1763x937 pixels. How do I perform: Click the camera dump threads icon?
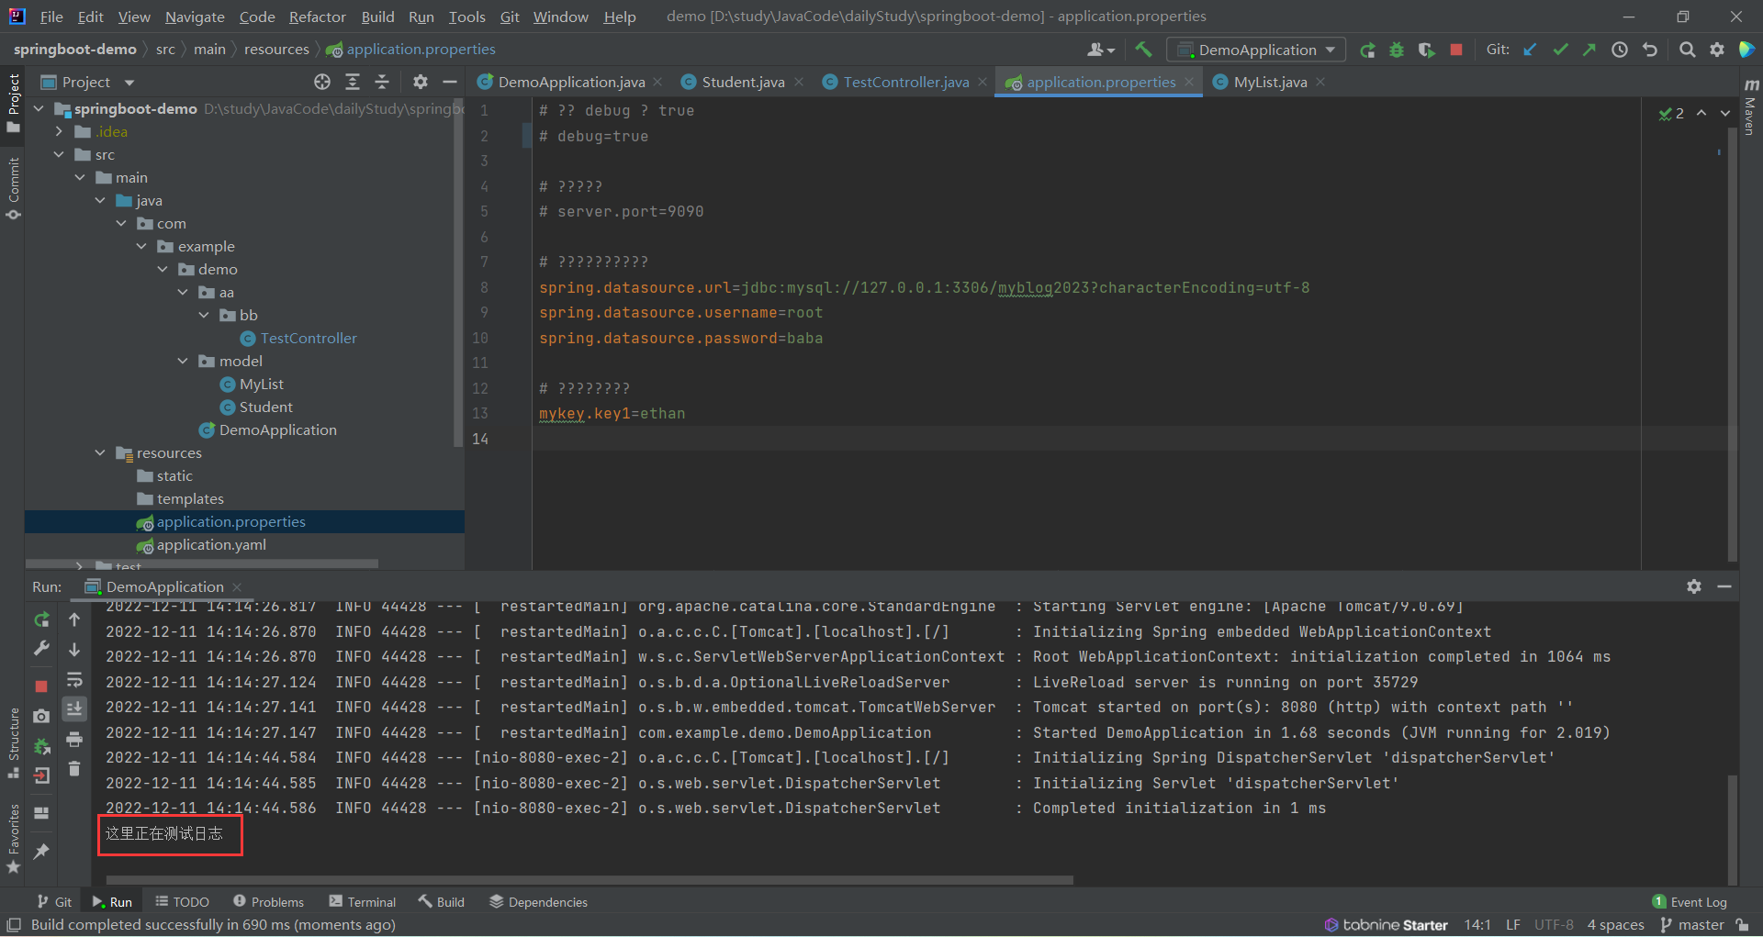click(x=41, y=716)
